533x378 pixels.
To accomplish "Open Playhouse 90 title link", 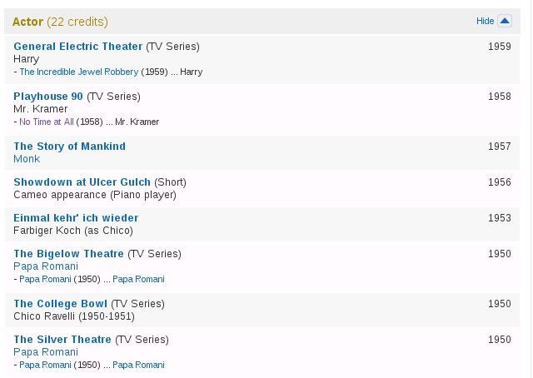I will tap(48, 97).
